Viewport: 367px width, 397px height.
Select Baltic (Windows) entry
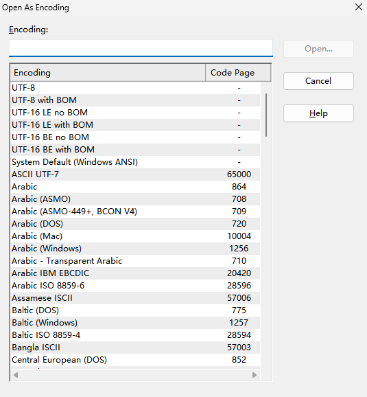(135, 323)
